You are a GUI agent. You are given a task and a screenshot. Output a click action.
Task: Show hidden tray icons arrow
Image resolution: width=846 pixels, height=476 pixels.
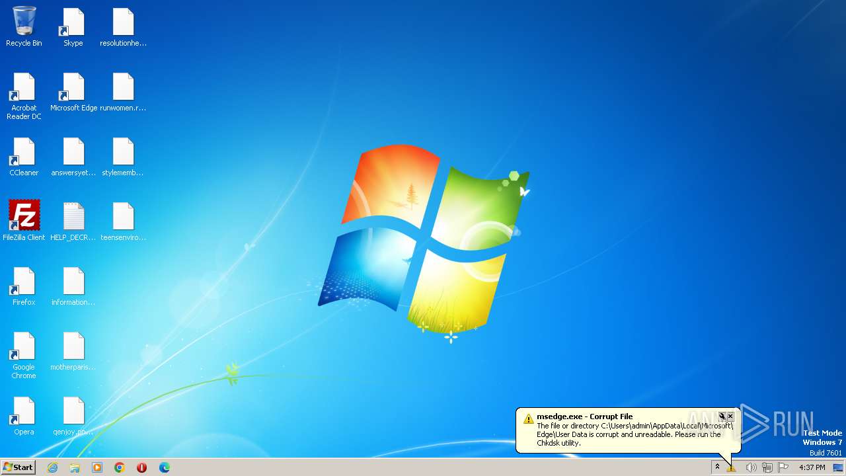click(717, 467)
